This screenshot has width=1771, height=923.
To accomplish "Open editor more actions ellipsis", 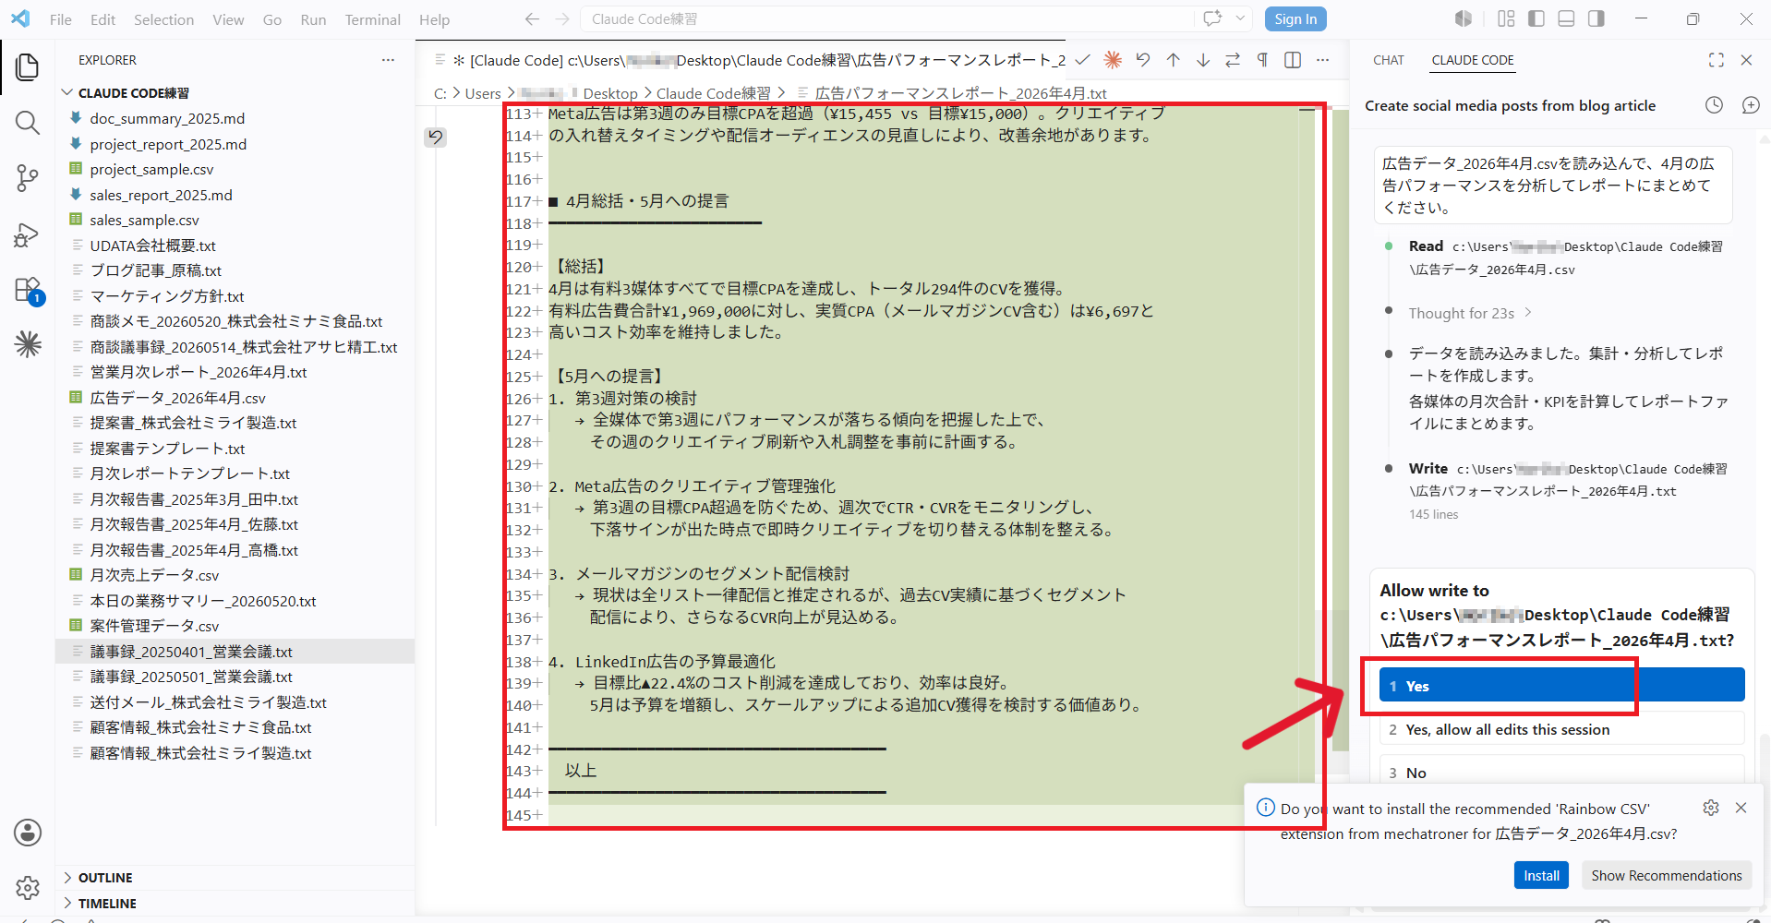I will coord(1323,60).
